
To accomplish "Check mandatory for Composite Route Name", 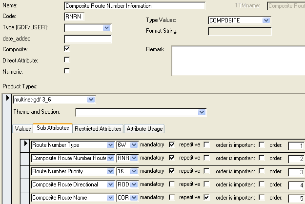I will click(172, 197).
